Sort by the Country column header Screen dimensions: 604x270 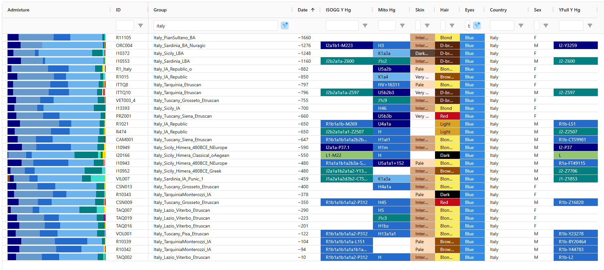(x=498, y=10)
